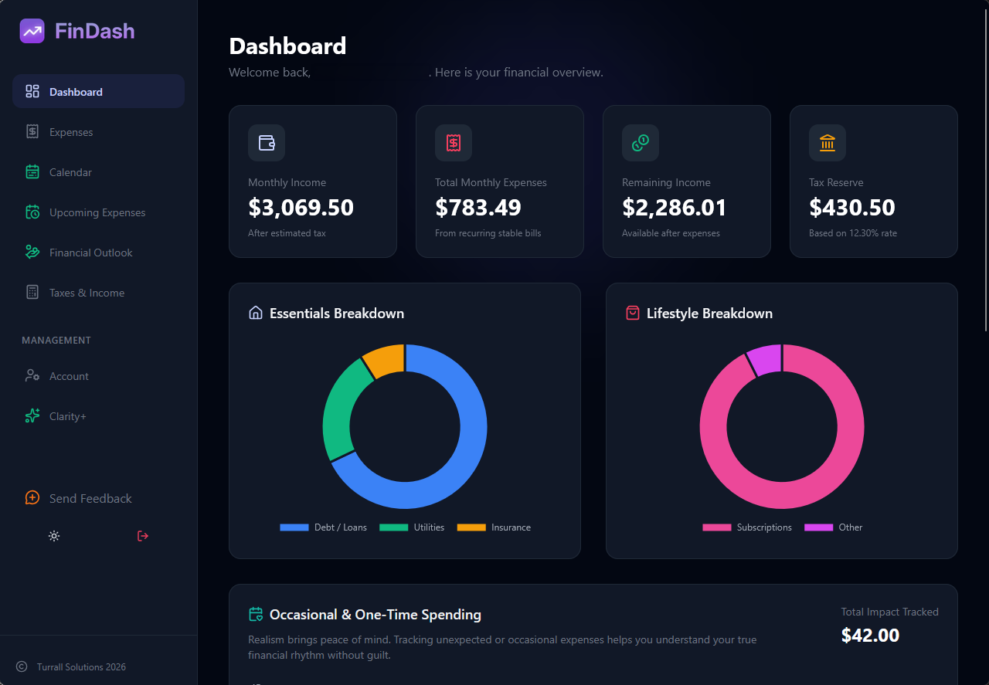This screenshot has width=989, height=685.
Task: Navigate to Financial Outlook
Action: click(98, 252)
